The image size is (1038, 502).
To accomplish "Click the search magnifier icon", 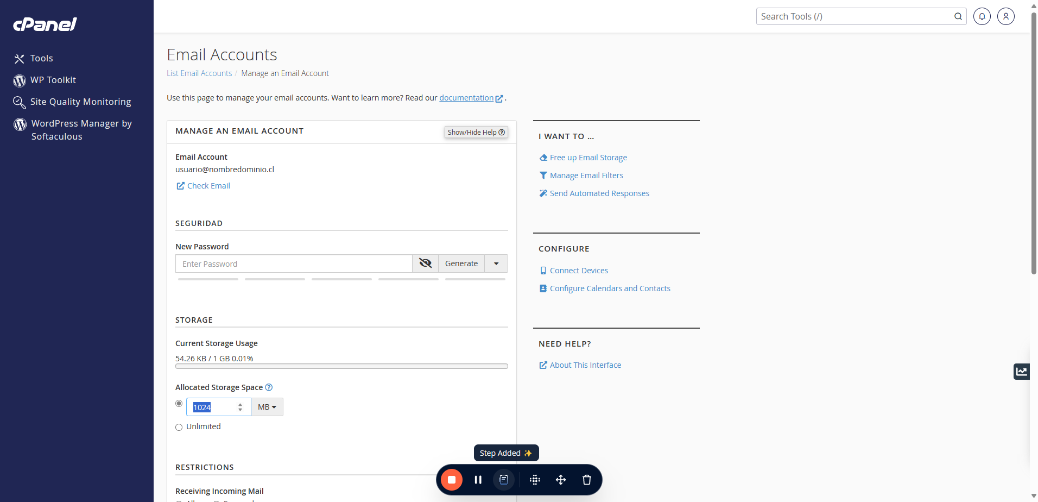I will tap(958, 16).
